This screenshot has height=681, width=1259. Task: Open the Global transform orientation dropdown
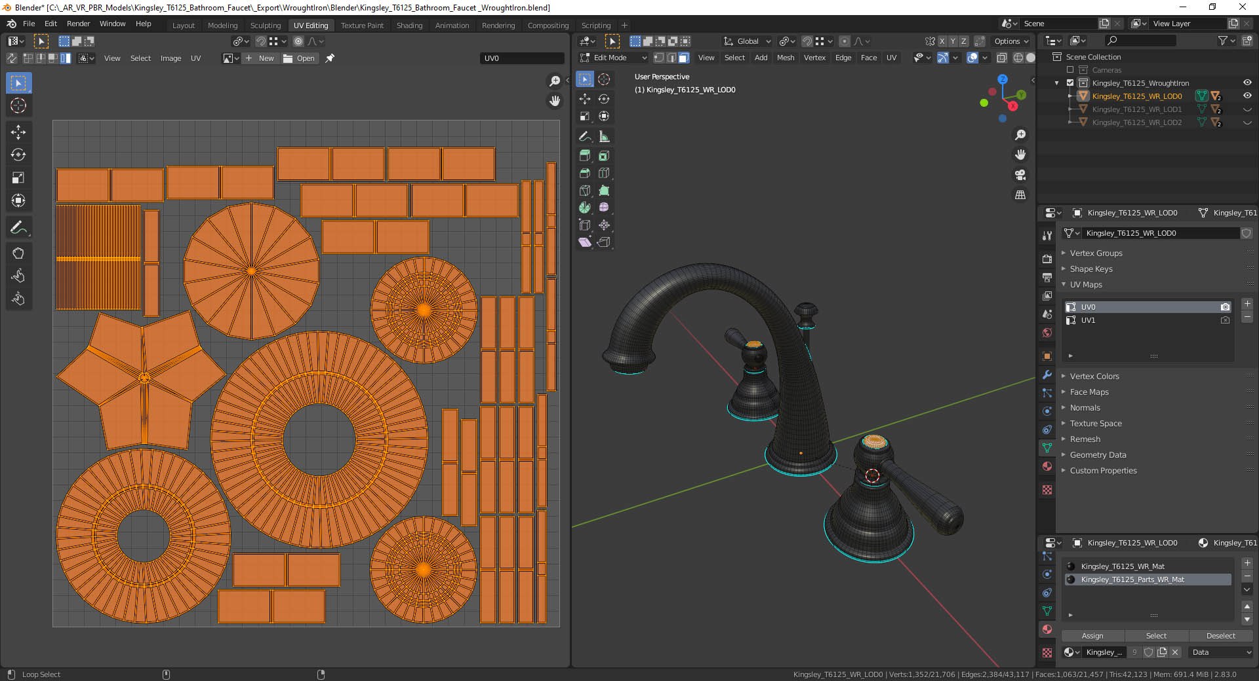coord(748,41)
